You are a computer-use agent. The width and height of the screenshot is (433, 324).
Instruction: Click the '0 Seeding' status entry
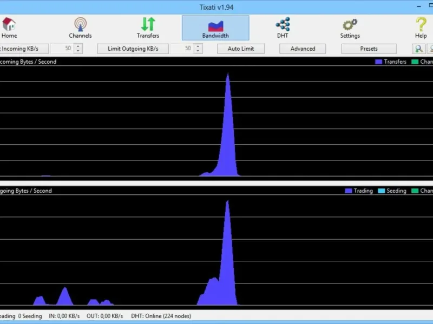30,316
